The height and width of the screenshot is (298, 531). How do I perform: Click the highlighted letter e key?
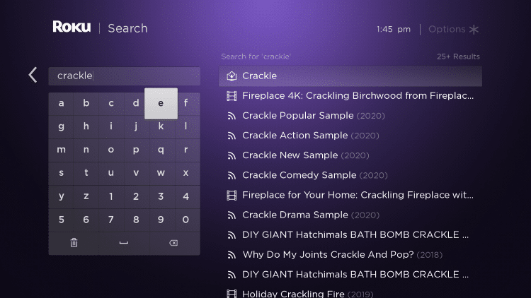161,103
